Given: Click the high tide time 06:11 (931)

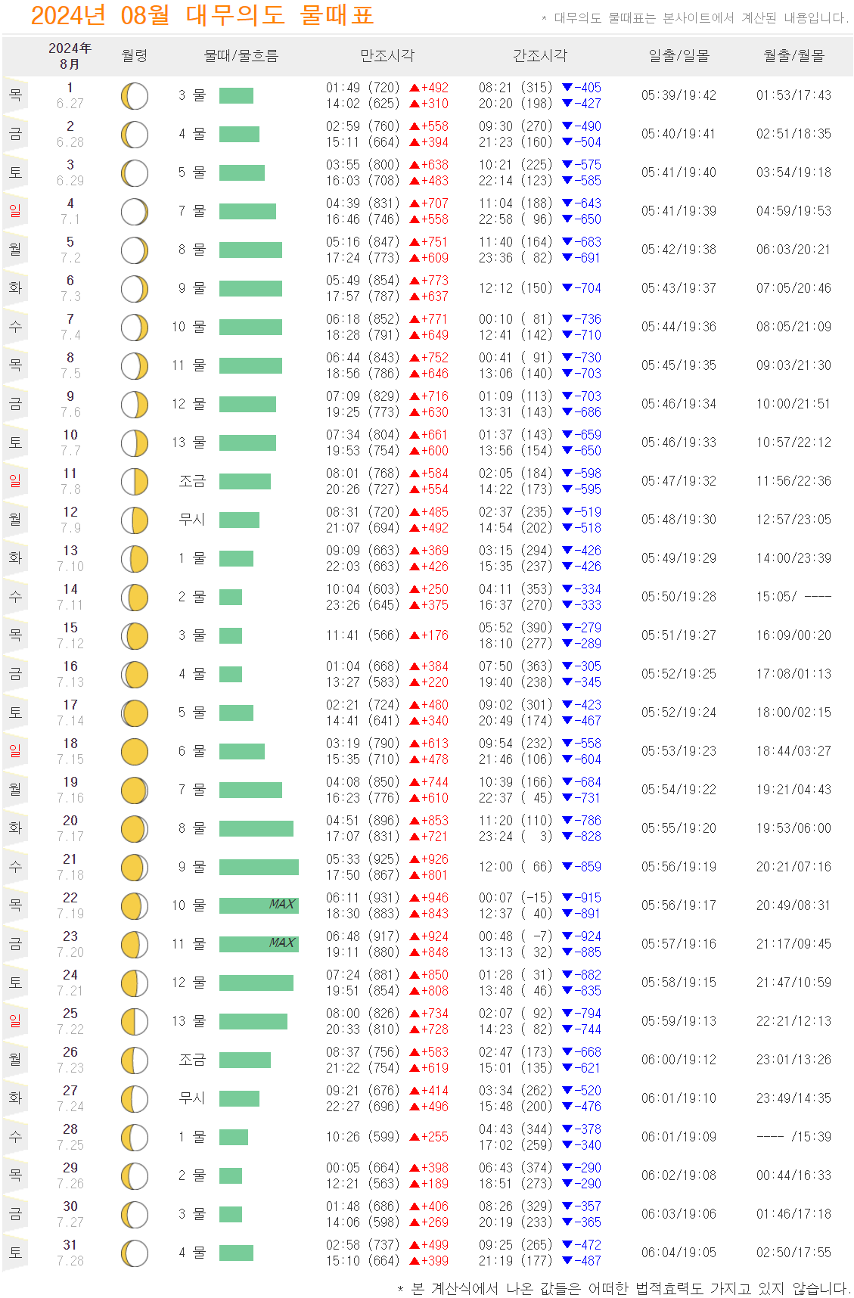Looking at the screenshot, I should pyautogui.click(x=362, y=898).
